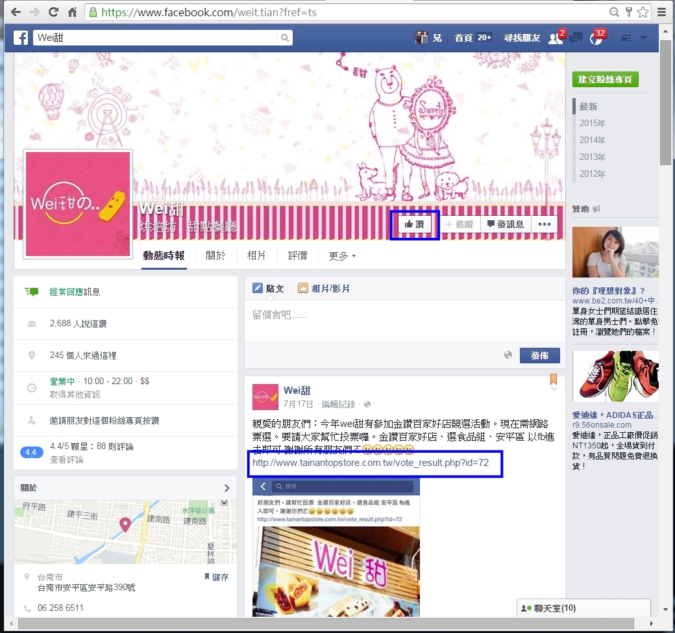Click the privacy shortcuts lock icon

(626, 38)
